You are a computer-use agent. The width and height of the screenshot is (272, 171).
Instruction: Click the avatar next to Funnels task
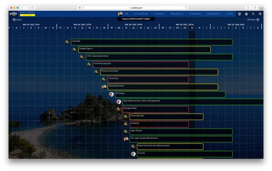tap(133, 154)
